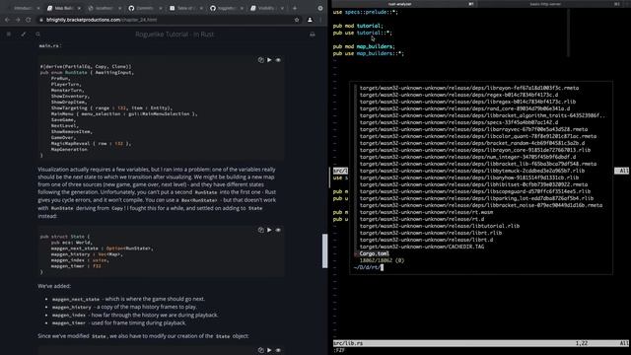Click the gear icon at tab bar end
The width and height of the screenshot is (631, 355).
click(320, 8)
